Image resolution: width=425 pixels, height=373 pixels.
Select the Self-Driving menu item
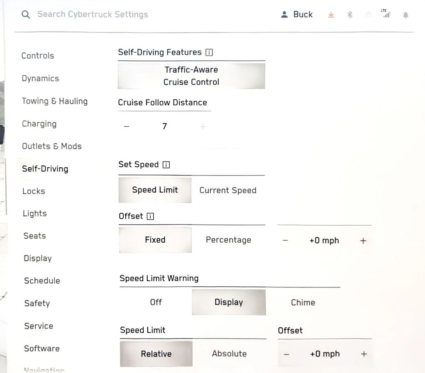pos(45,169)
